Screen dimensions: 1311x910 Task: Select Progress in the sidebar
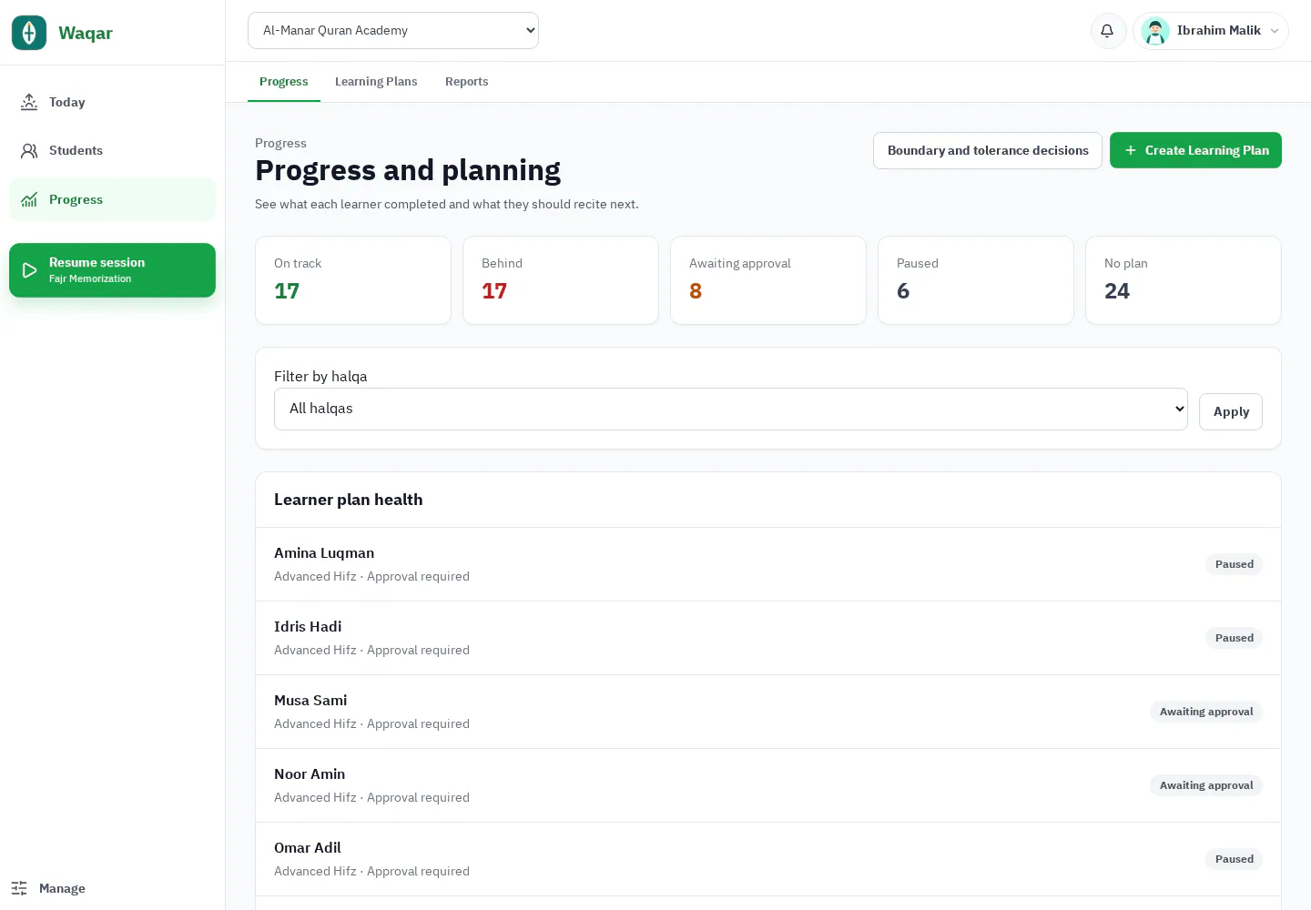click(x=112, y=199)
